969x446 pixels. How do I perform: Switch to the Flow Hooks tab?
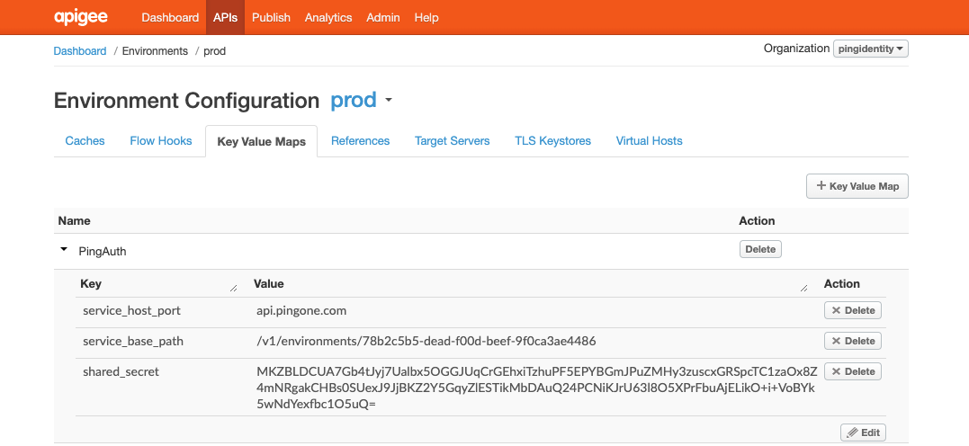(161, 141)
